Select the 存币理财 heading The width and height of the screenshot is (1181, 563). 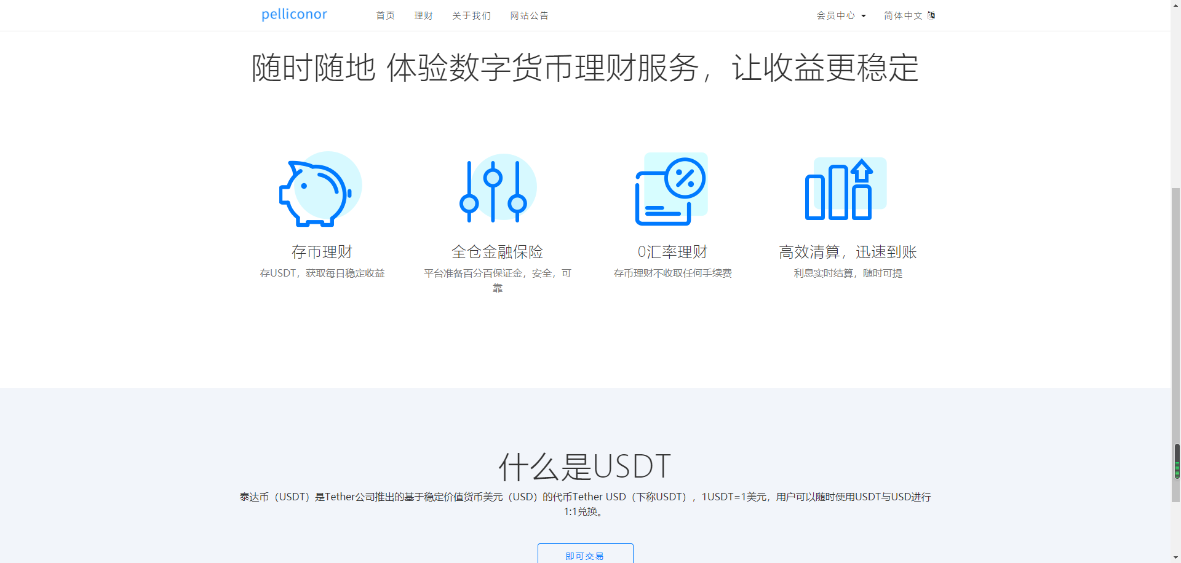coord(322,252)
